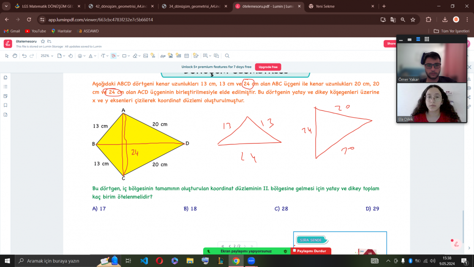Star the ötelemesoru document as favorite
The image size is (474, 267).
click(x=43, y=41)
